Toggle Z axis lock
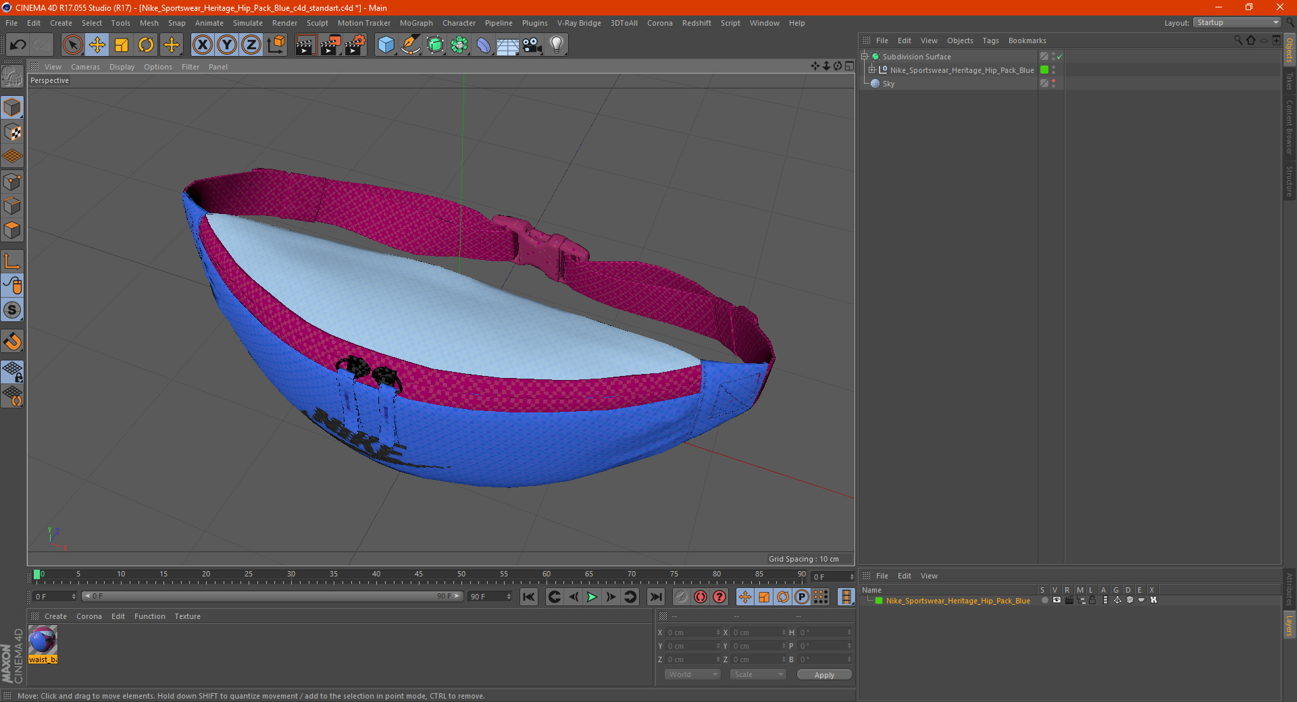 click(x=251, y=45)
